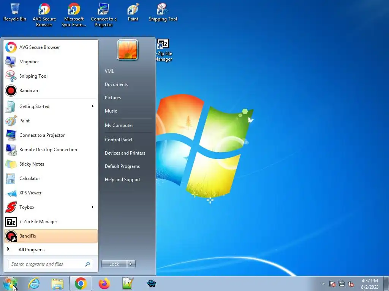This screenshot has height=291, width=389.
Task: Select Connect to a Projector desktop shortcut
Action: coord(103,15)
